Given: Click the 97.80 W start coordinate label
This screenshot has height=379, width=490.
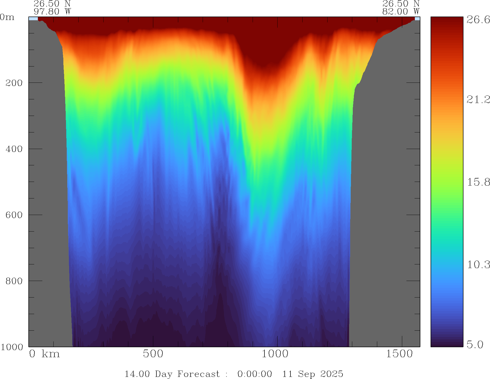Looking at the screenshot, I should [x=52, y=12].
